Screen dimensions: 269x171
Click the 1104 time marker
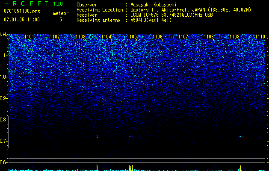pos(106,37)
